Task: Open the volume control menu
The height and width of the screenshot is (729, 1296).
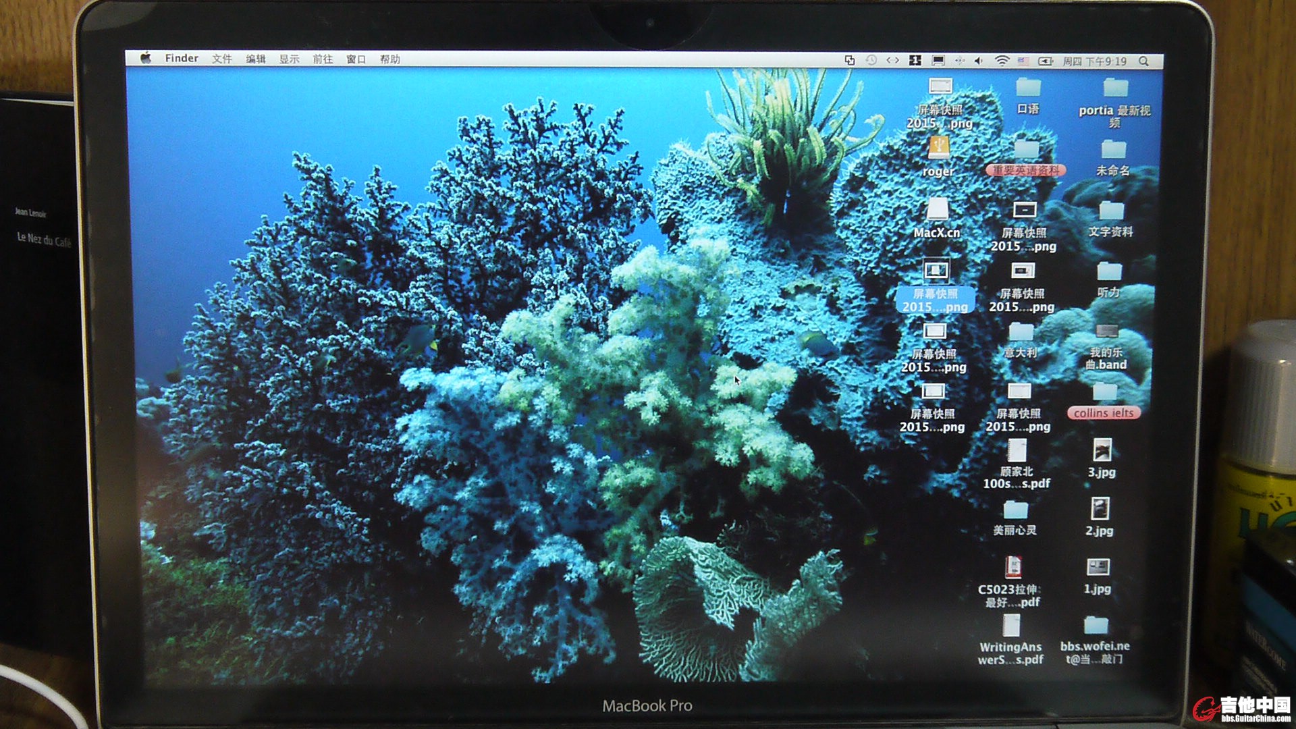Action: 979,61
